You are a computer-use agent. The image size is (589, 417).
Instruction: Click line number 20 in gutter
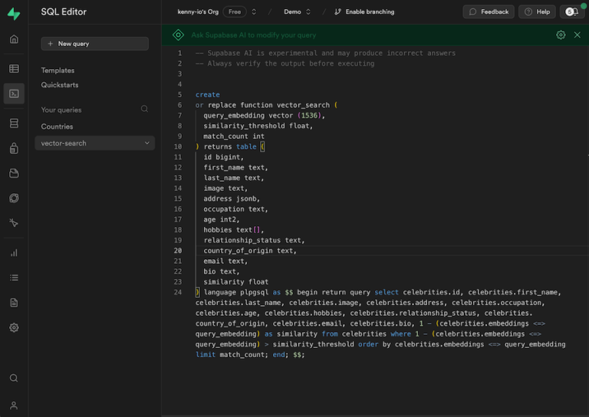pos(178,251)
